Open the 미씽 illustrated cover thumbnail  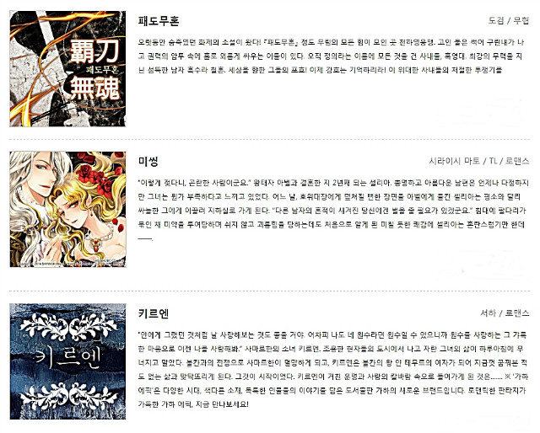pos(67,209)
